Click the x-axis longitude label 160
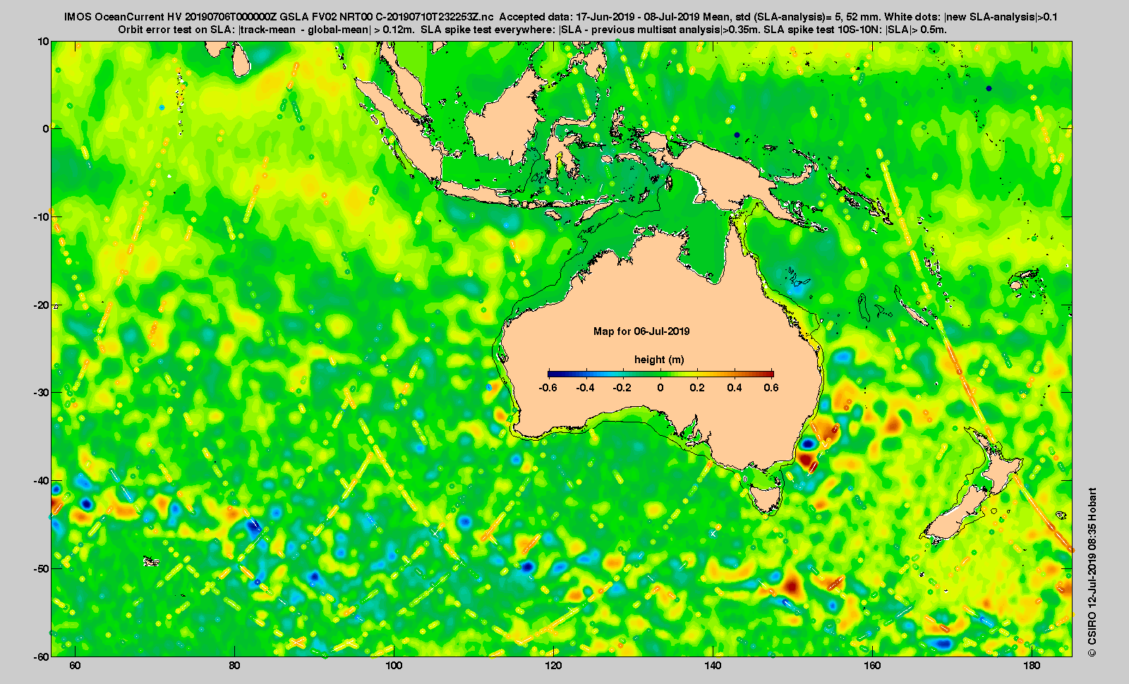 coord(872,666)
